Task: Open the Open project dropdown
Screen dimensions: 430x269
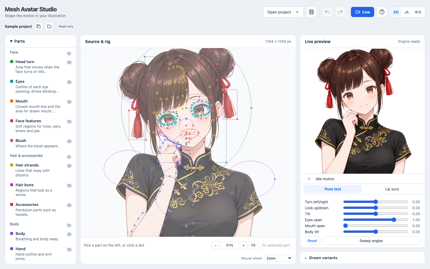Action: 283,12
